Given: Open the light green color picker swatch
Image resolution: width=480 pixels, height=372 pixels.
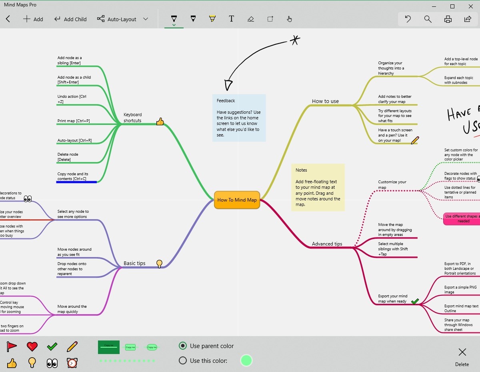Looking at the screenshot, I should pyautogui.click(x=246, y=360).
